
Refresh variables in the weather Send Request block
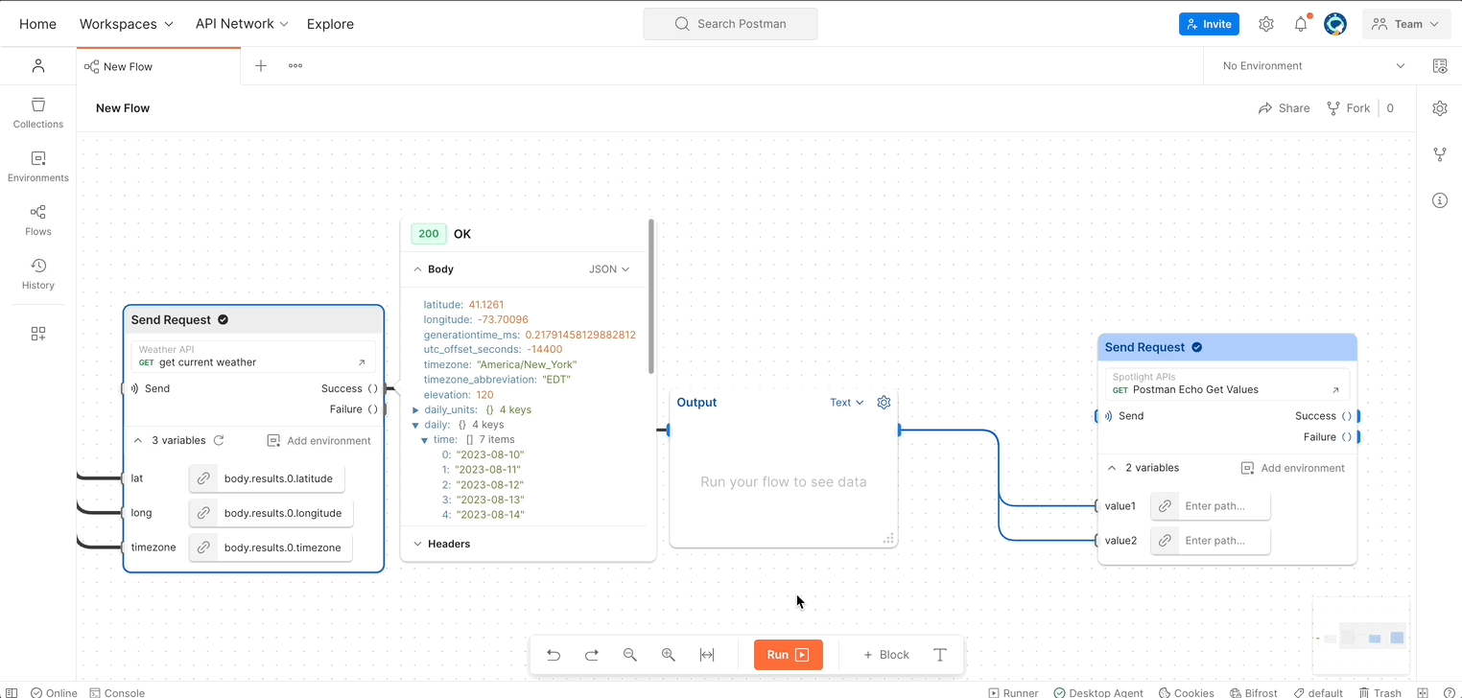click(x=220, y=440)
